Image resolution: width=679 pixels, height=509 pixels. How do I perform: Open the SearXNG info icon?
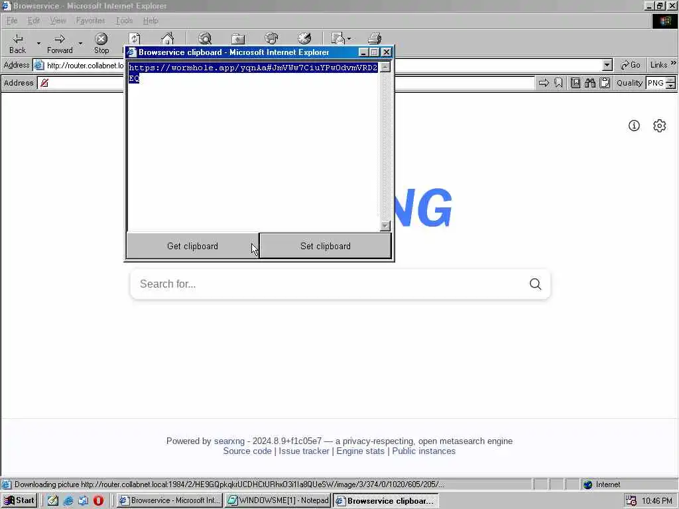(634, 125)
